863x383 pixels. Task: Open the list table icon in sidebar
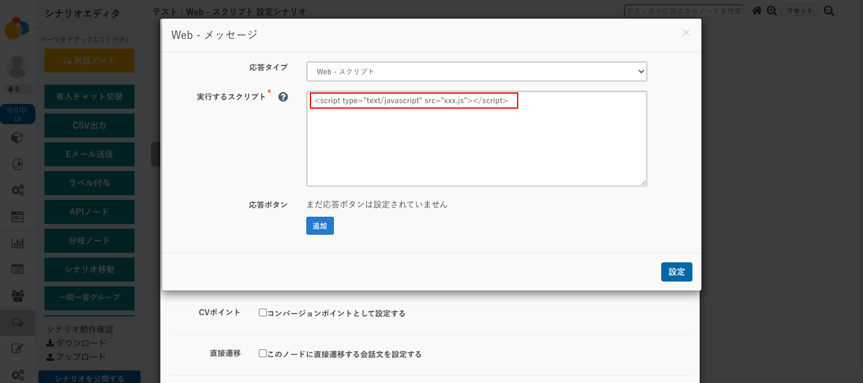pos(17,270)
